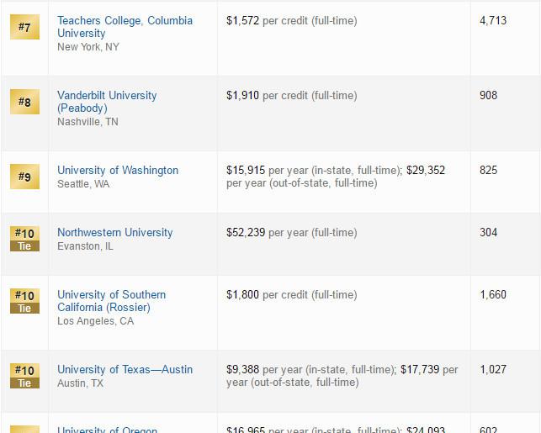The image size is (541, 433).
Task: Click Northwestern's #10 Tie rank badge
Action: pos(24,239)
